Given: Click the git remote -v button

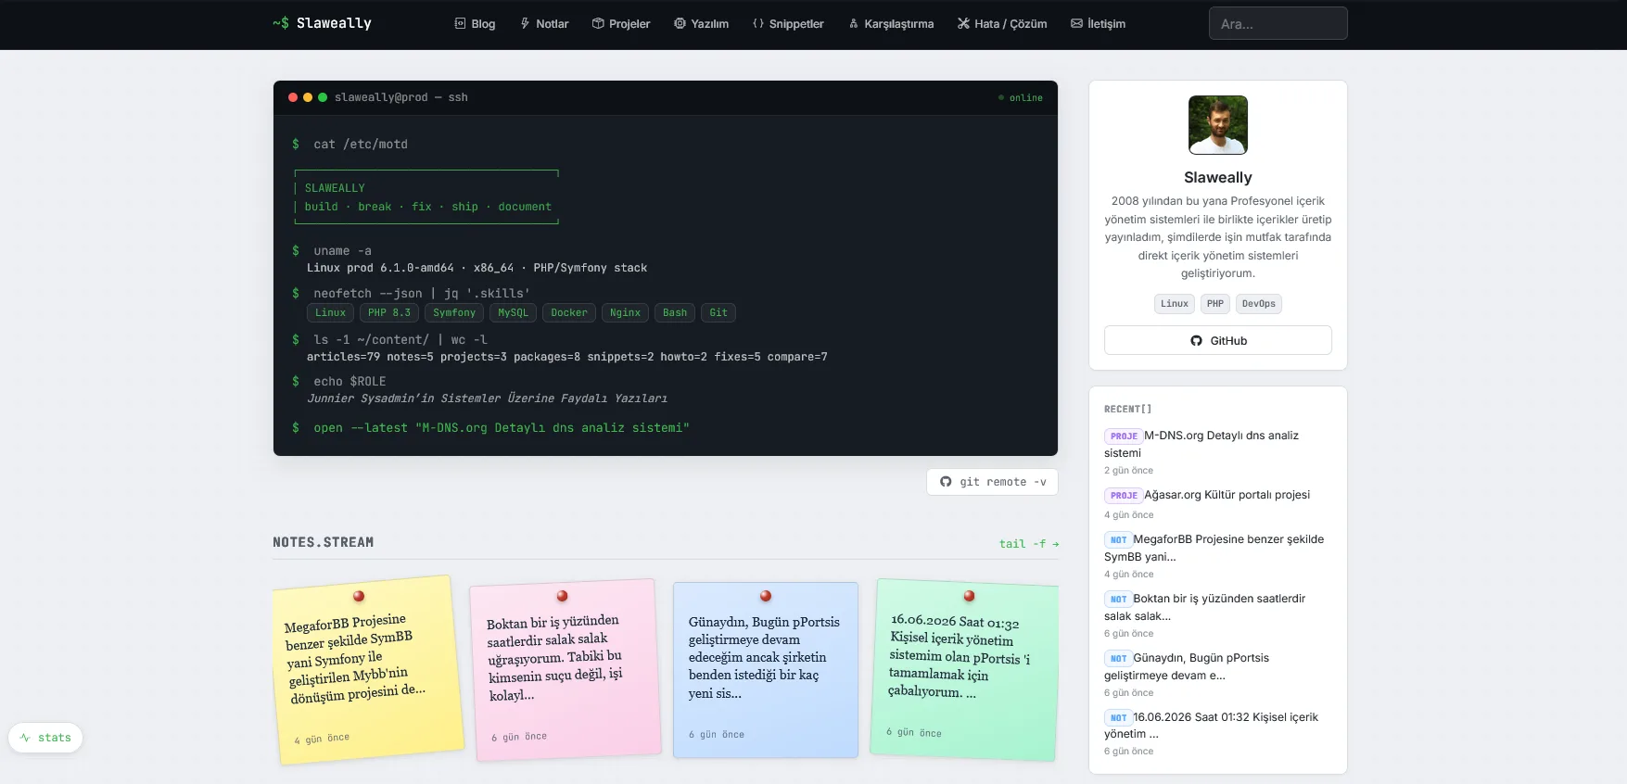Looking at the screenshot, I should pyautogui.click(x=992, y=482).
